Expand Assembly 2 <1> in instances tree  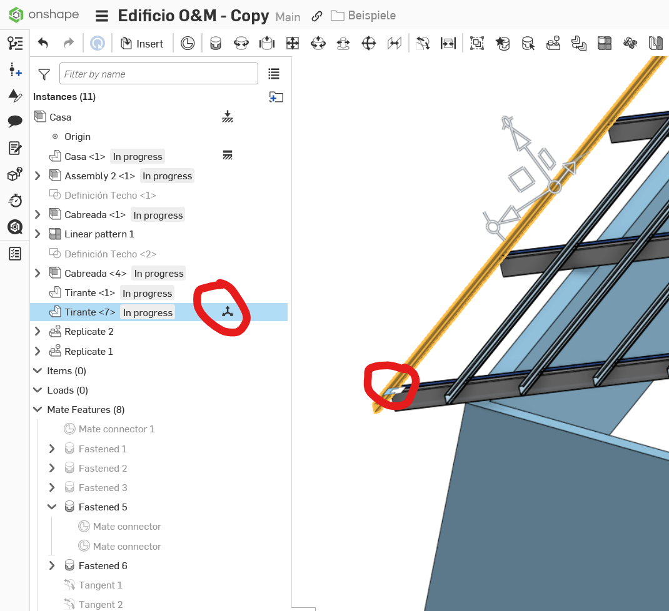[x=38, y=176]
